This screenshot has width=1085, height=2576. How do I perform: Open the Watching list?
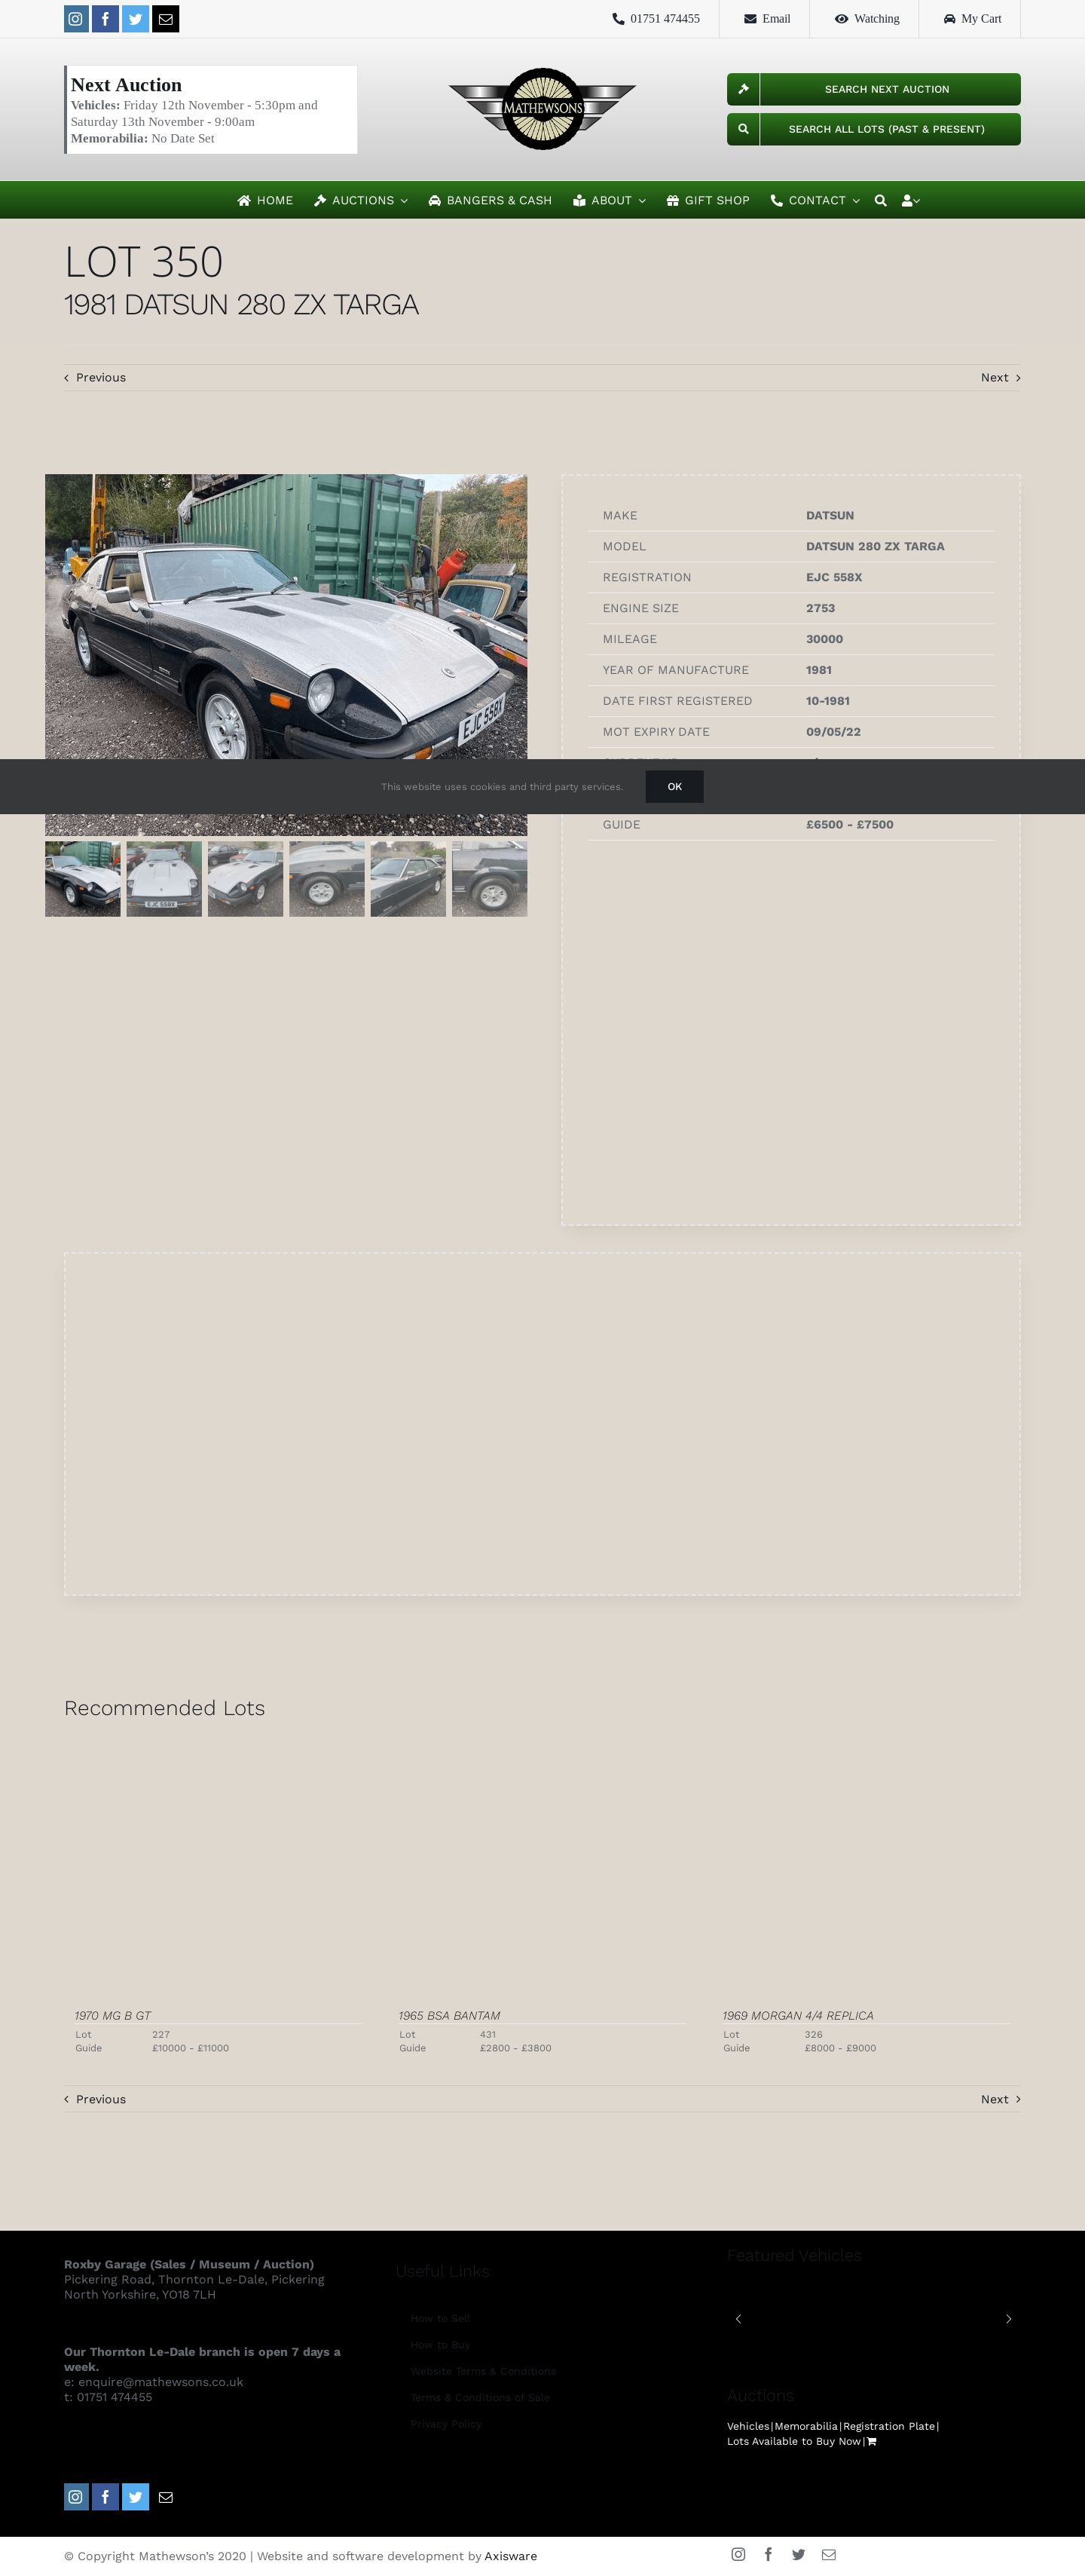(x=866, y=19)
